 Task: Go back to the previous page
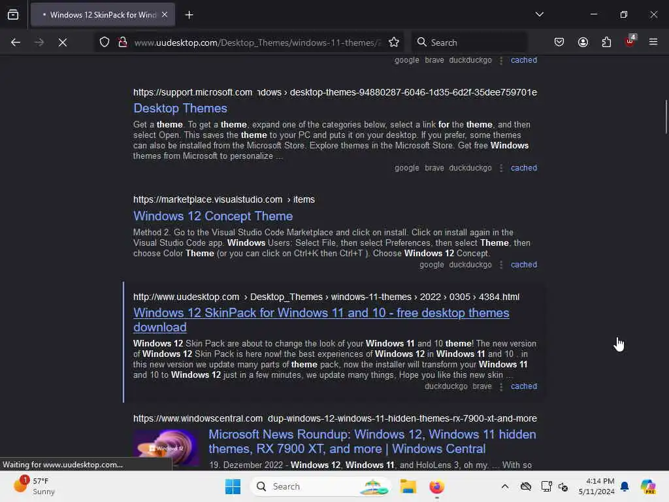click(x=16, y=42)
